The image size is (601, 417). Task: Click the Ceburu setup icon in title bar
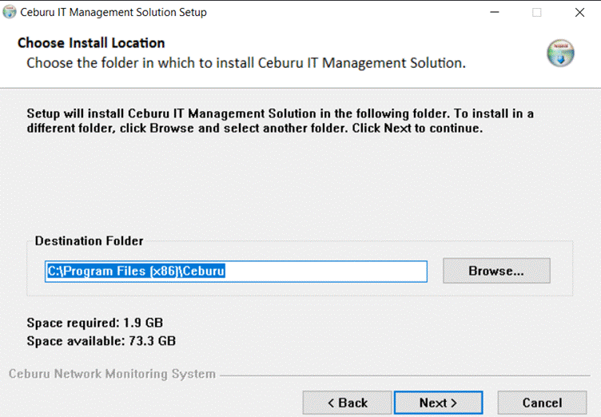coord(10,12)
